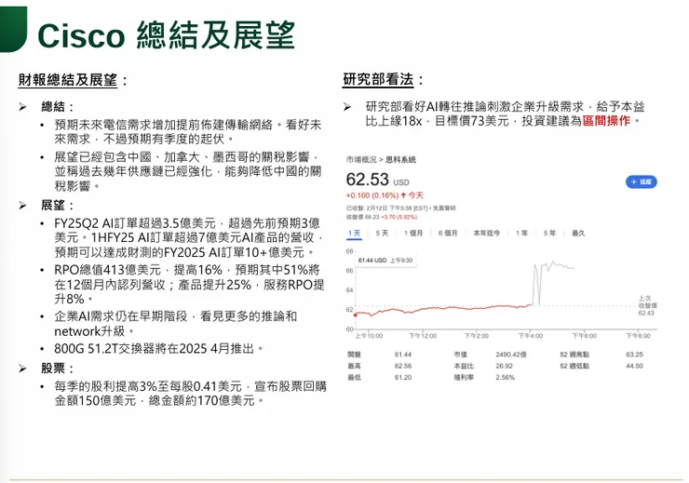Screen dimensions: 689x483
Task: Click the after-hours 66.23 closing price line
Action: click(x=382, y=217)
